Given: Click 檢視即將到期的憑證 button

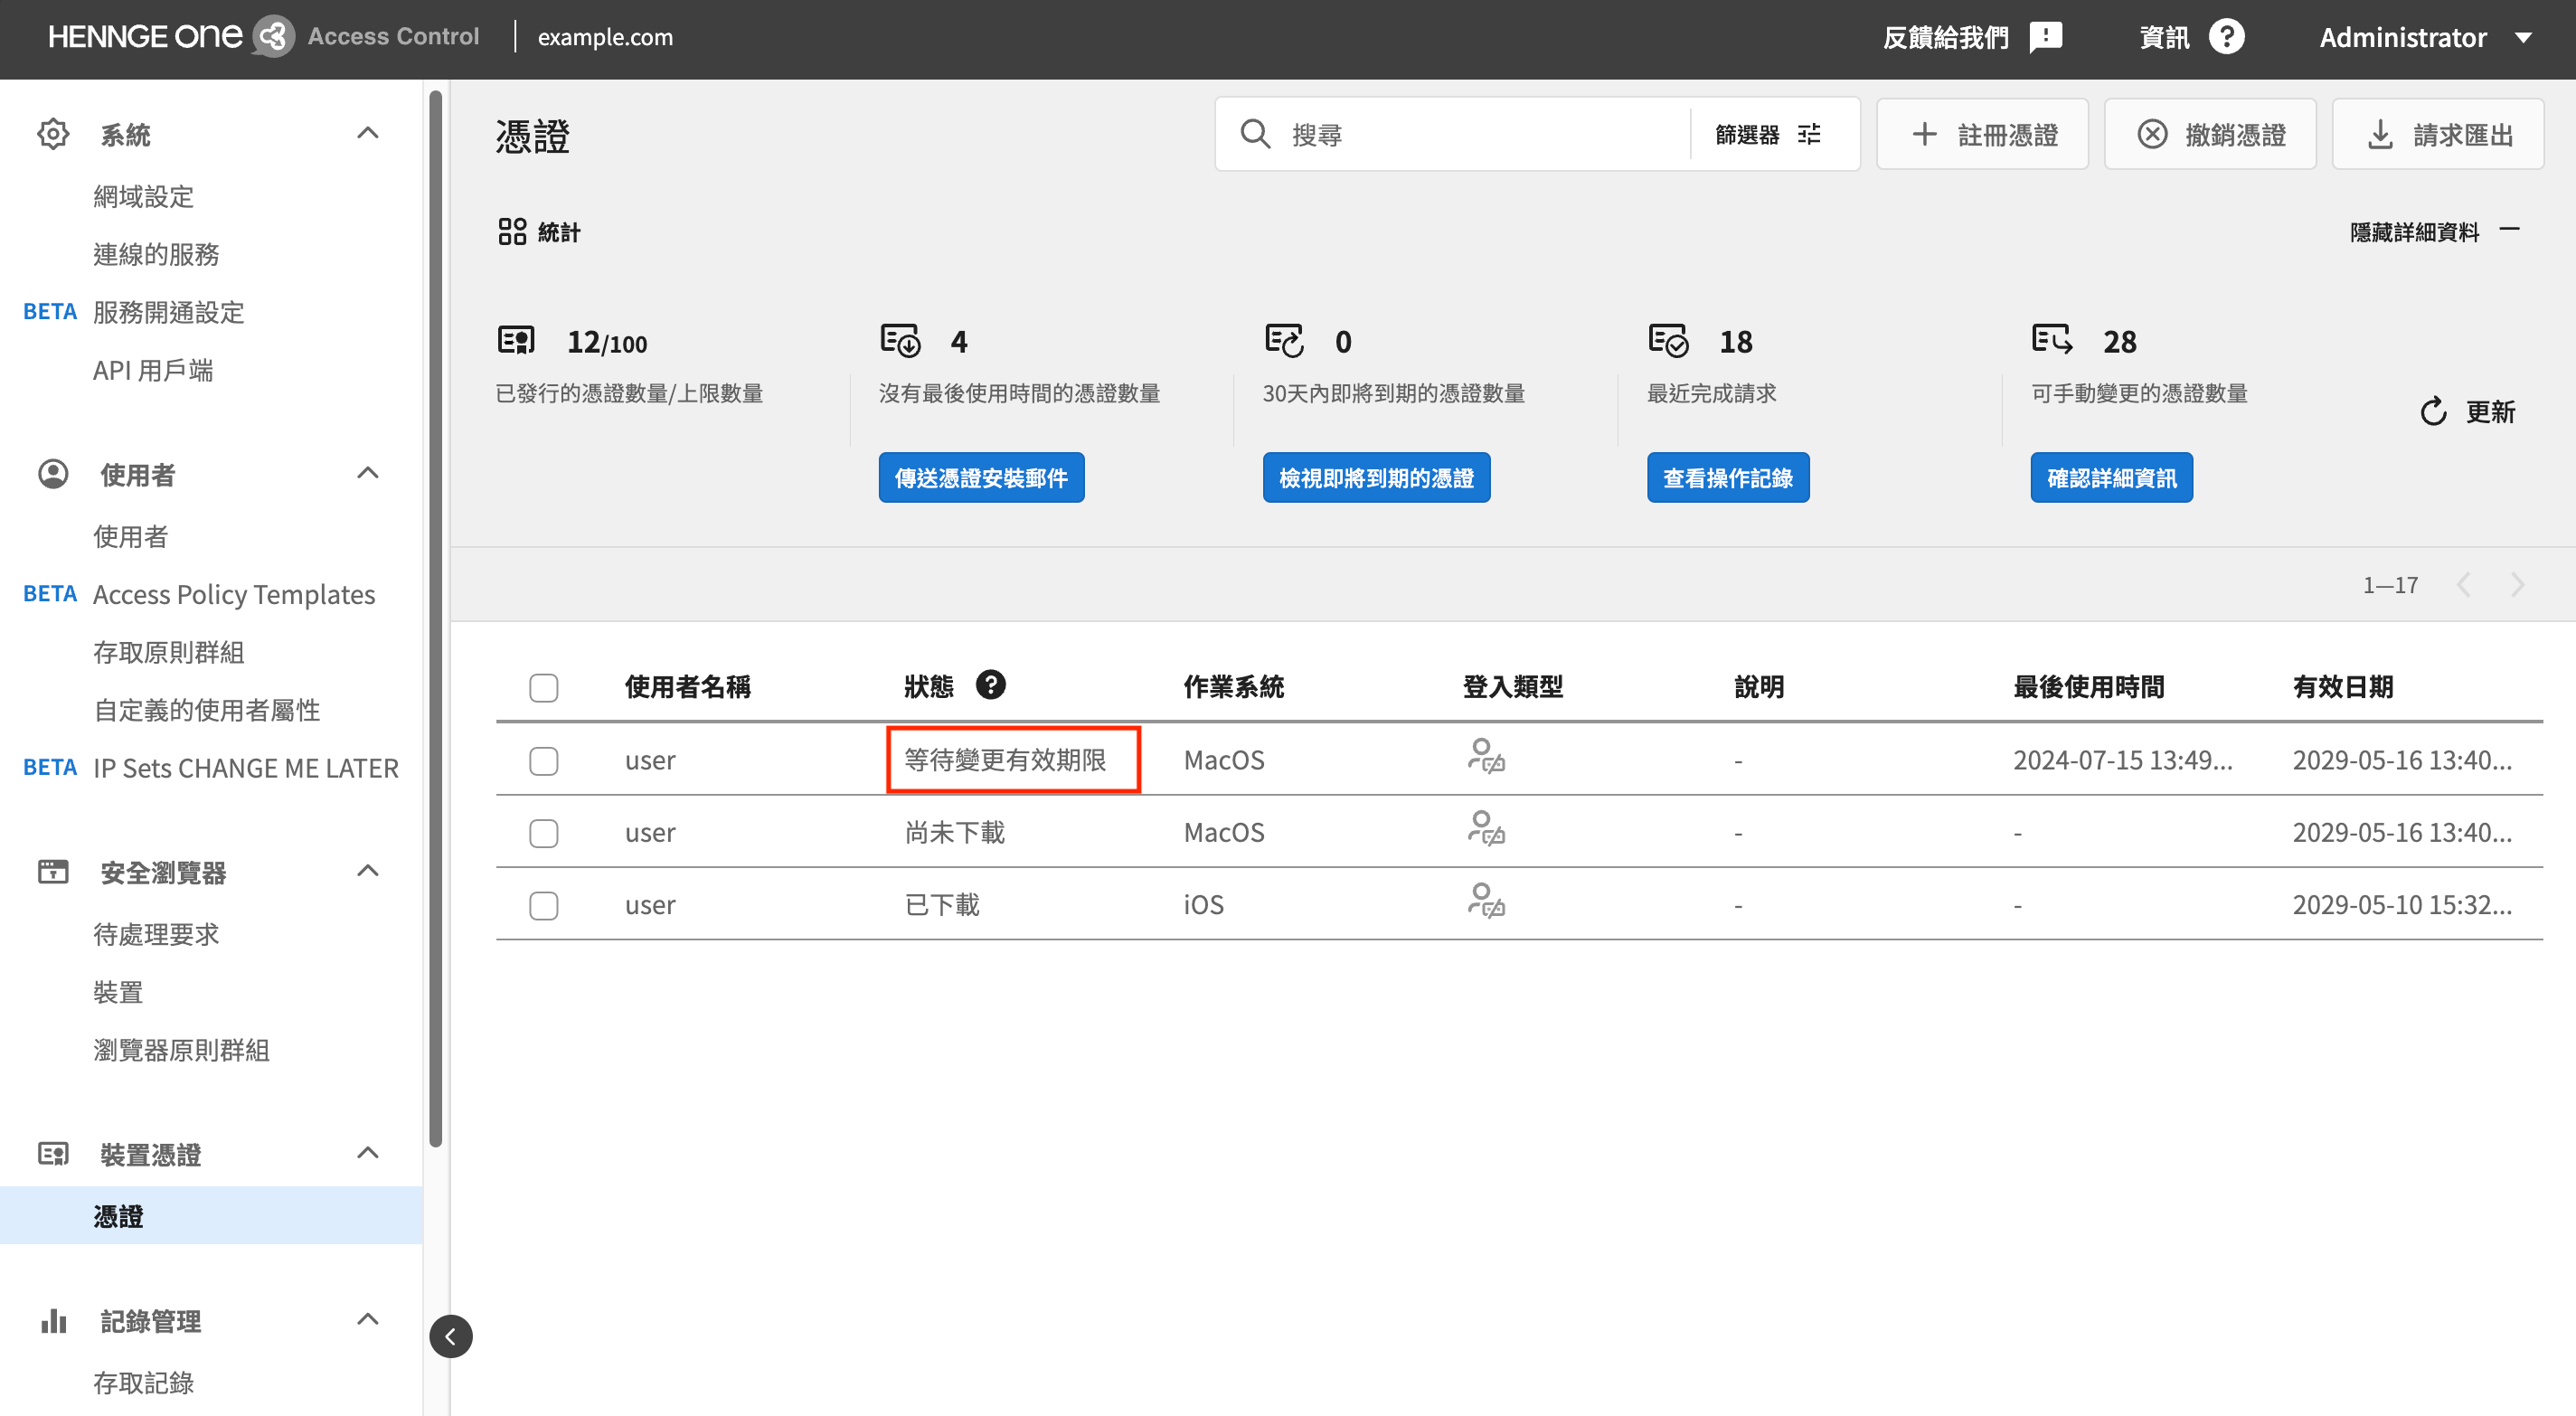Looking at the screenshot, I should [x=1376, y=478].
